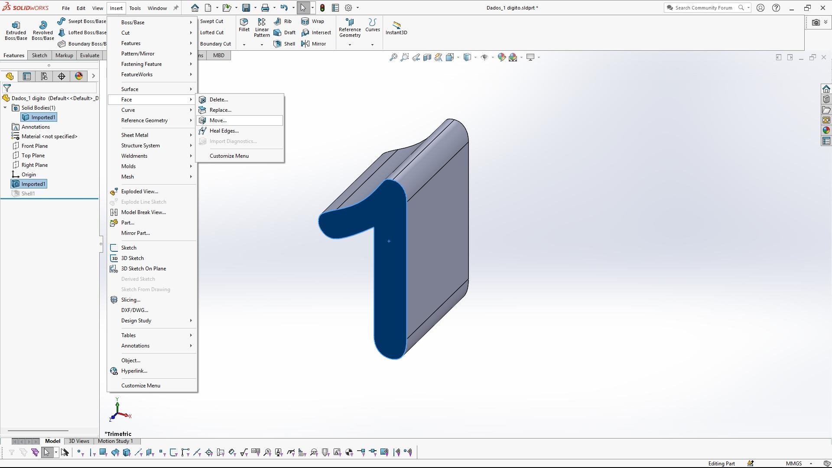
Task: Open the Sheet Metal submenu
Action: pos(152,135)
